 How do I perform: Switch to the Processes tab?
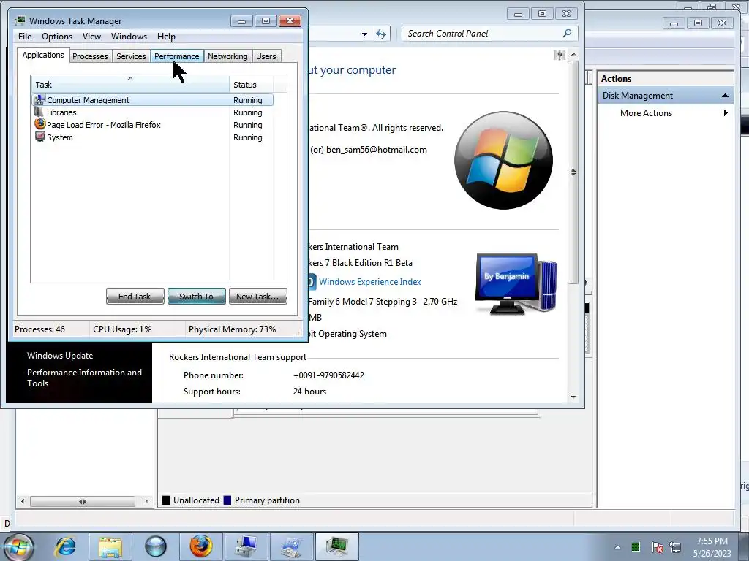coord(90,56)
